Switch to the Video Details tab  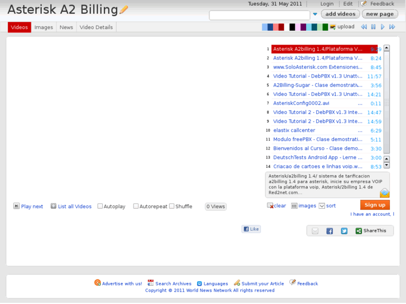(x=96, y=27)
